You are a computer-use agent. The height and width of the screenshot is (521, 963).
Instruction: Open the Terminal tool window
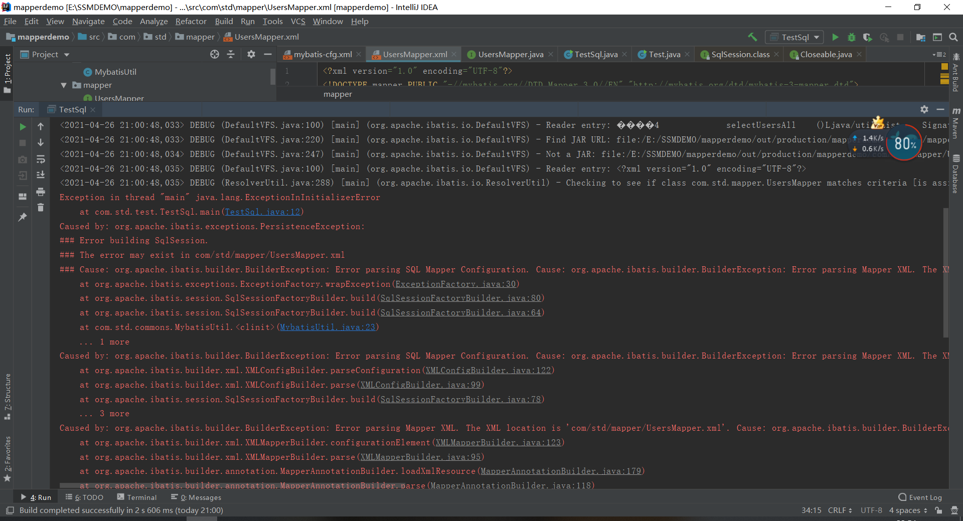136,497
